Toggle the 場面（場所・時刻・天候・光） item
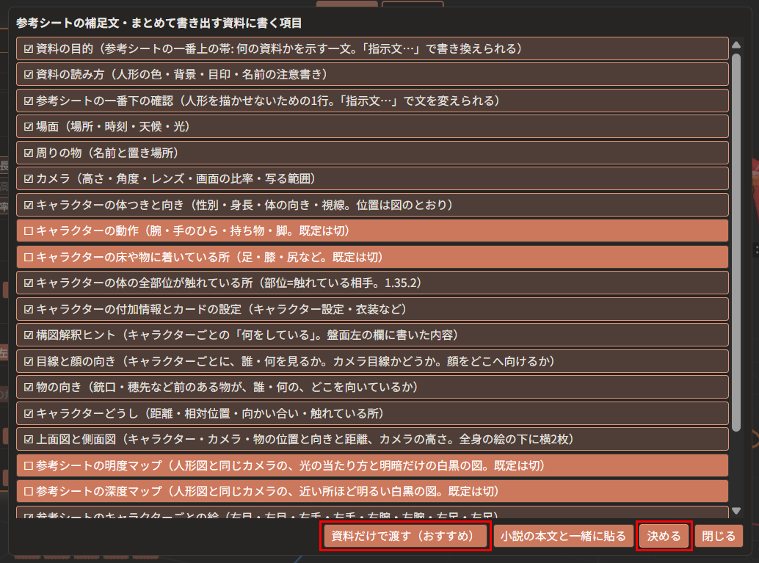 (x=372, y=127)
